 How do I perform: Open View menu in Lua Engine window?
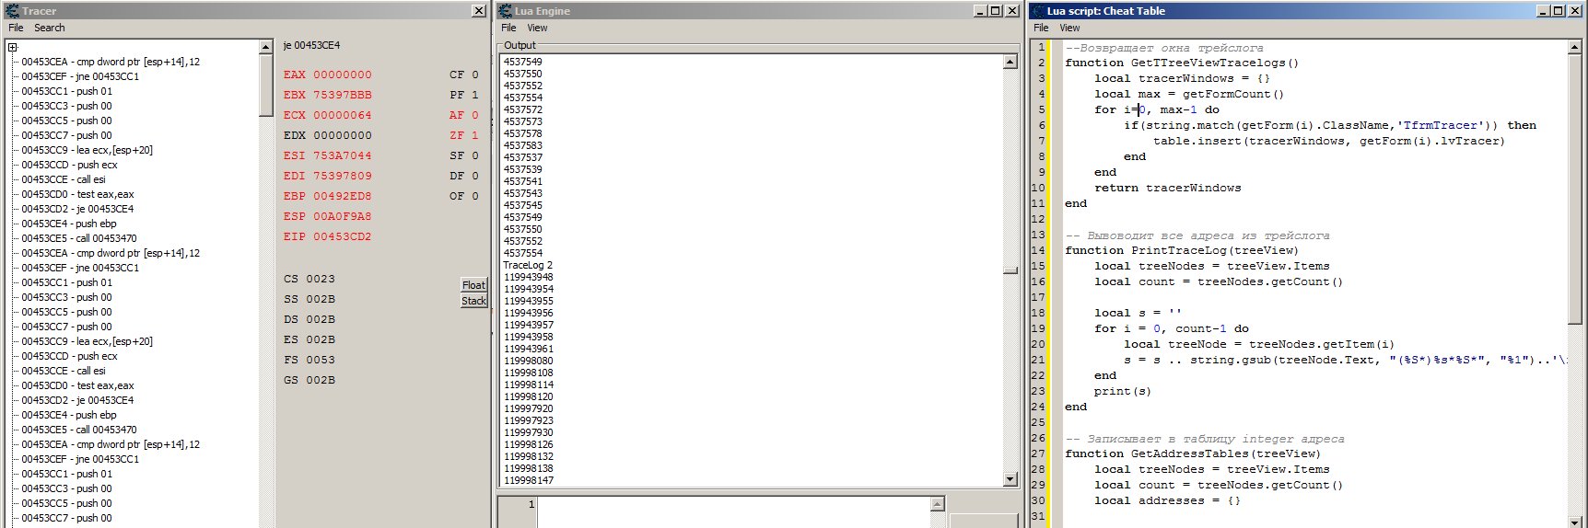pyautogui.click(x=537, y=28)
